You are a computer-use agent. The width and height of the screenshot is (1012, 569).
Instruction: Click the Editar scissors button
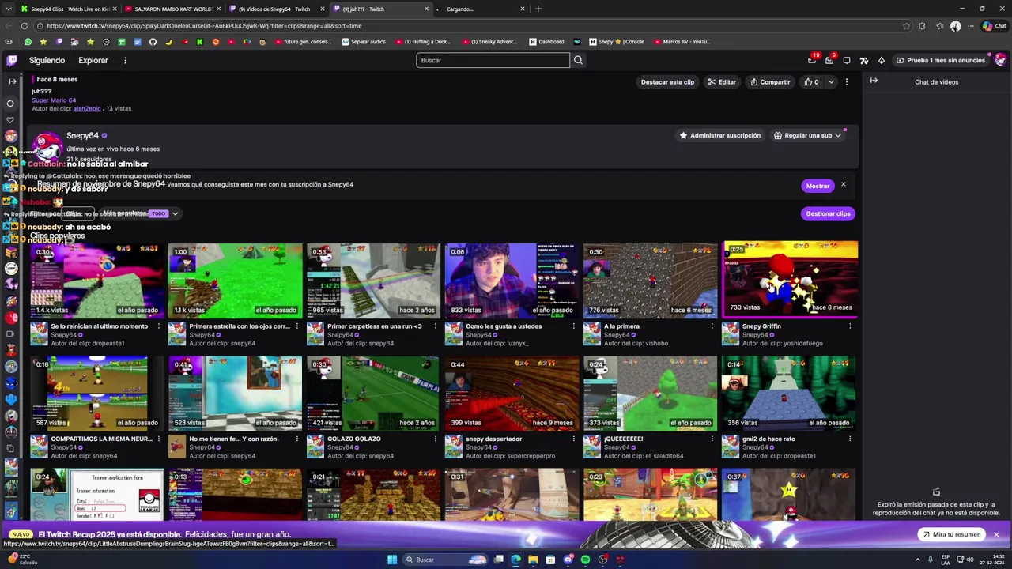pos(722,81)
